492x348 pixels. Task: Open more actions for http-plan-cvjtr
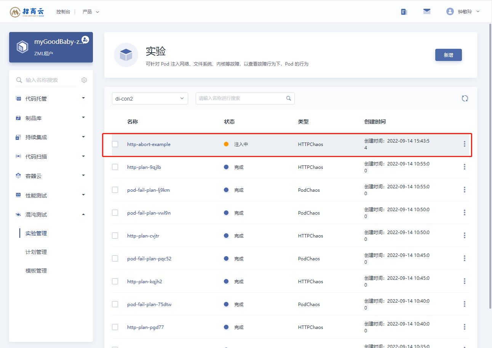coord(465,236)
